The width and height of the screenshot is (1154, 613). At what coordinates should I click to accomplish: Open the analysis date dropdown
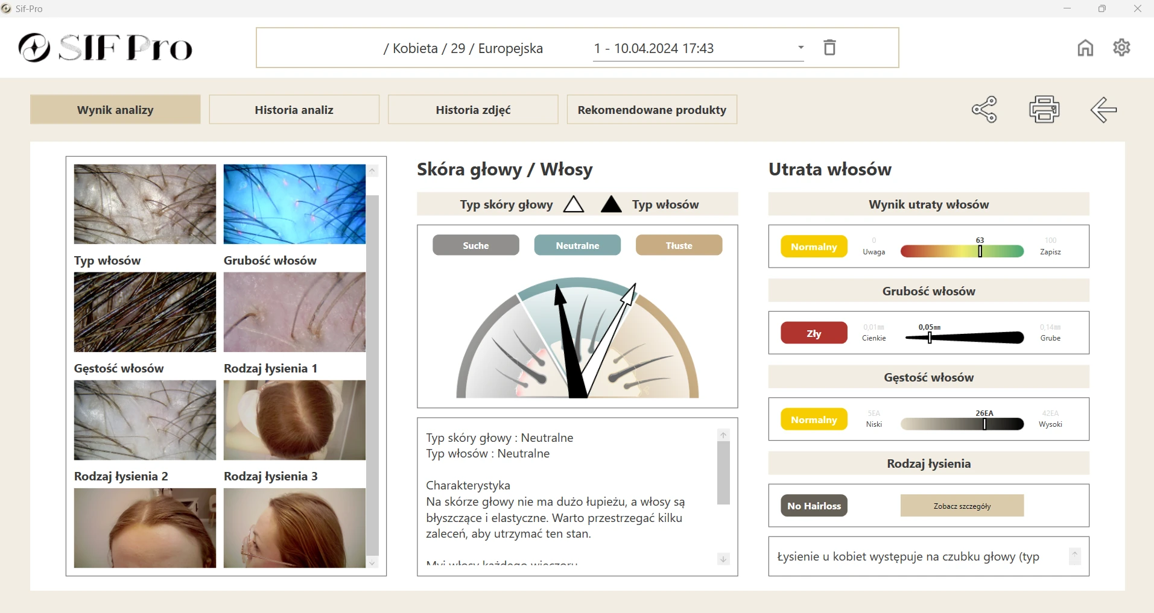tap(801, 47)
